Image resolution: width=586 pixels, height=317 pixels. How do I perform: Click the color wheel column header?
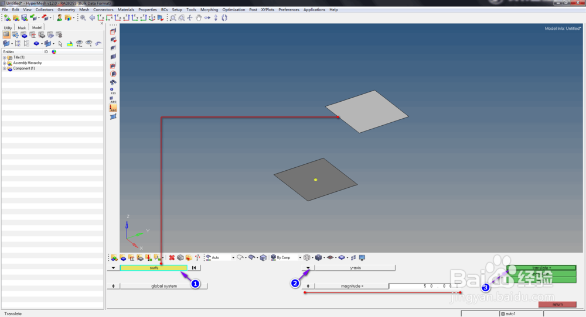[x=54, y=52]
